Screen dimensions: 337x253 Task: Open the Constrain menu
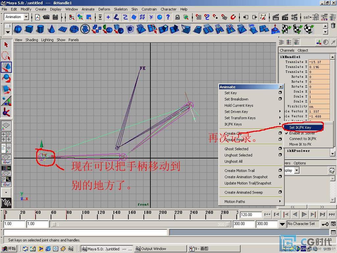[149, 9]
